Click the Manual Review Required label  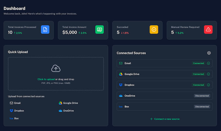[x=185, y=27]
